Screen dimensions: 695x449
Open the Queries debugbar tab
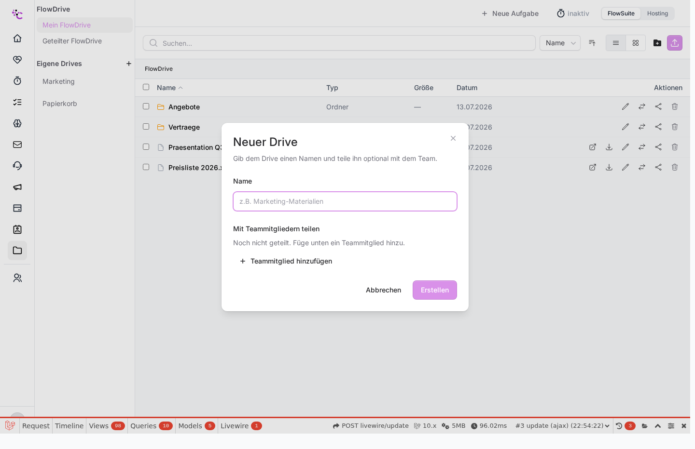151,426
